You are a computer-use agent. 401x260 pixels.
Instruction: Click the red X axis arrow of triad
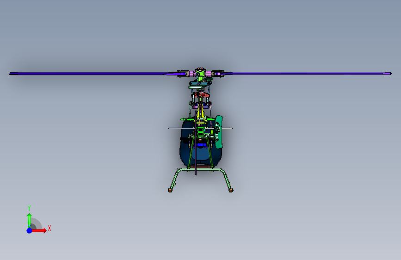(x=39, y=230)
